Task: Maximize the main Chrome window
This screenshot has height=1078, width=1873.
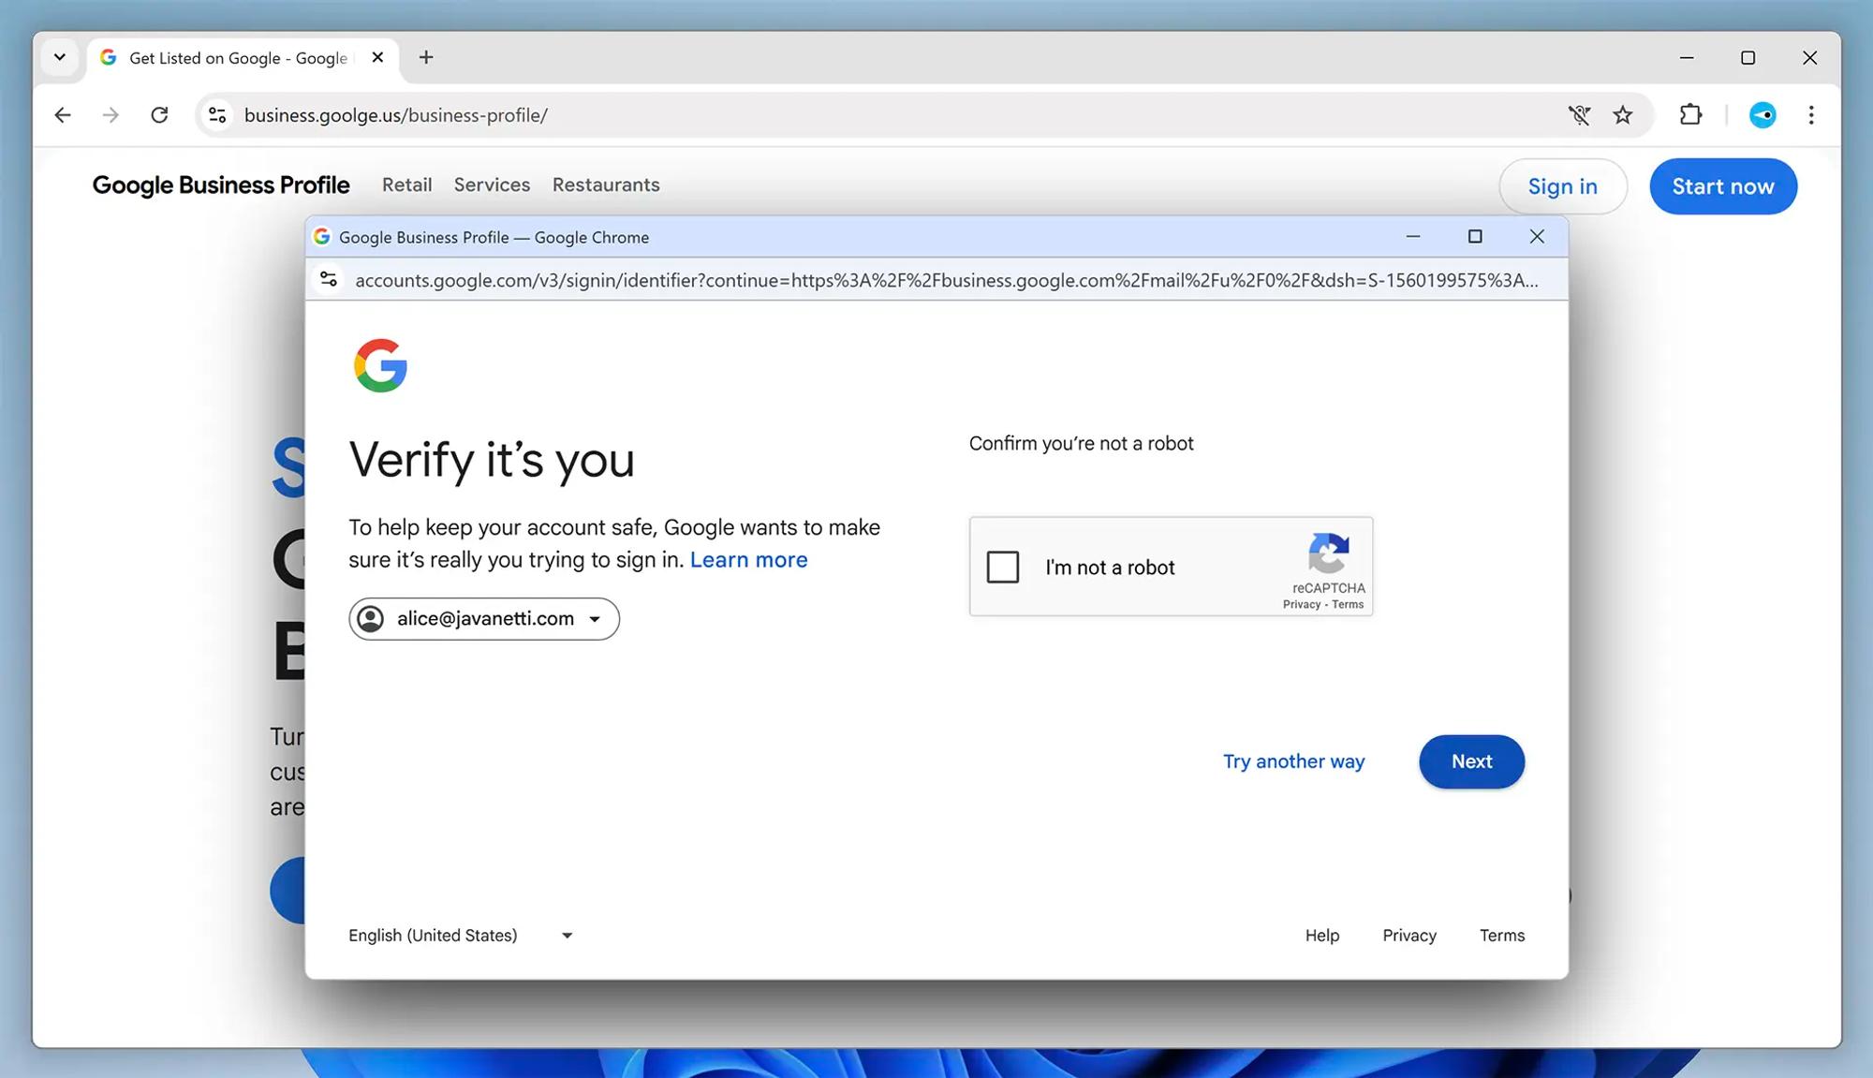Action: [1748, 58]
